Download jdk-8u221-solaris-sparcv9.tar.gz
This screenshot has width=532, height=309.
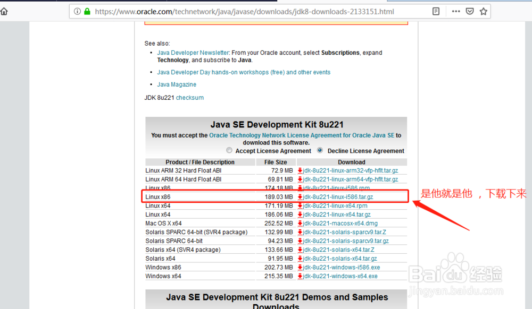click(x=346, y=241)
